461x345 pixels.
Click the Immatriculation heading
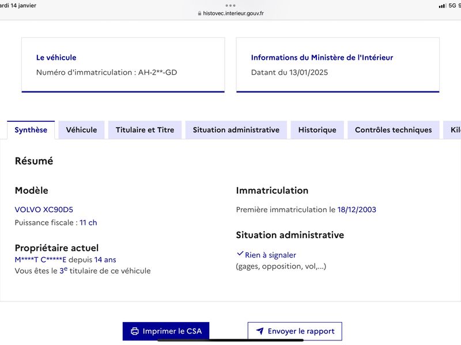click(272, 190)
